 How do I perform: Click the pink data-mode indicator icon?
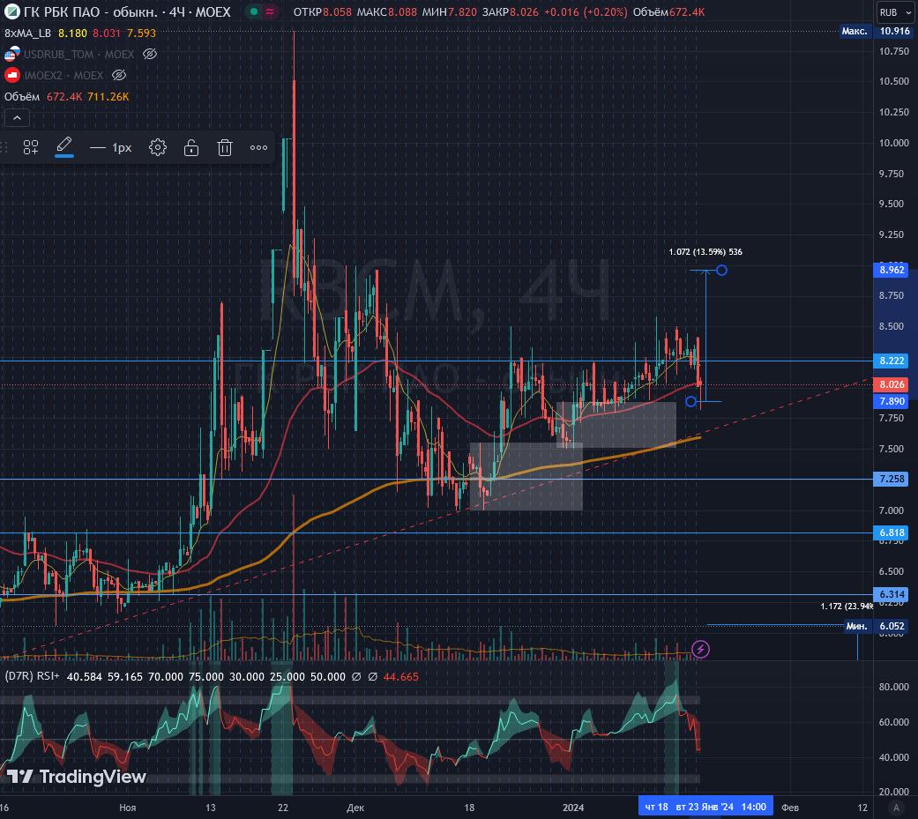(x=269, y=11)
